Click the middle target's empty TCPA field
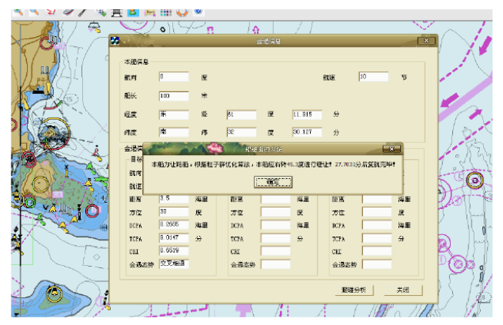 point(275,238)
